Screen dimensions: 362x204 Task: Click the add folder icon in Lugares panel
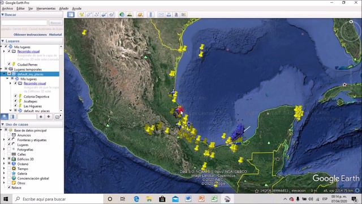click(58, 117)
